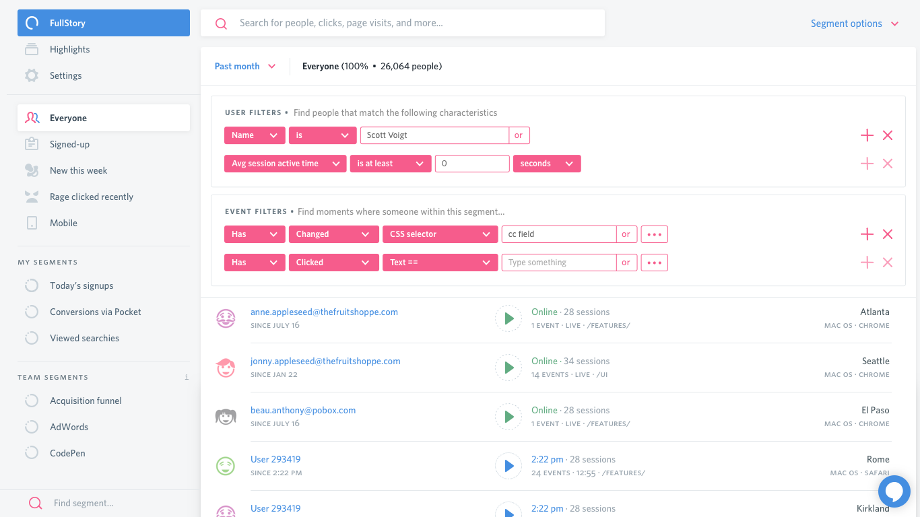This screenshot has height=517, width=920.
Task: Open the Avg session active time dropdown
Action: coord(285,164)
